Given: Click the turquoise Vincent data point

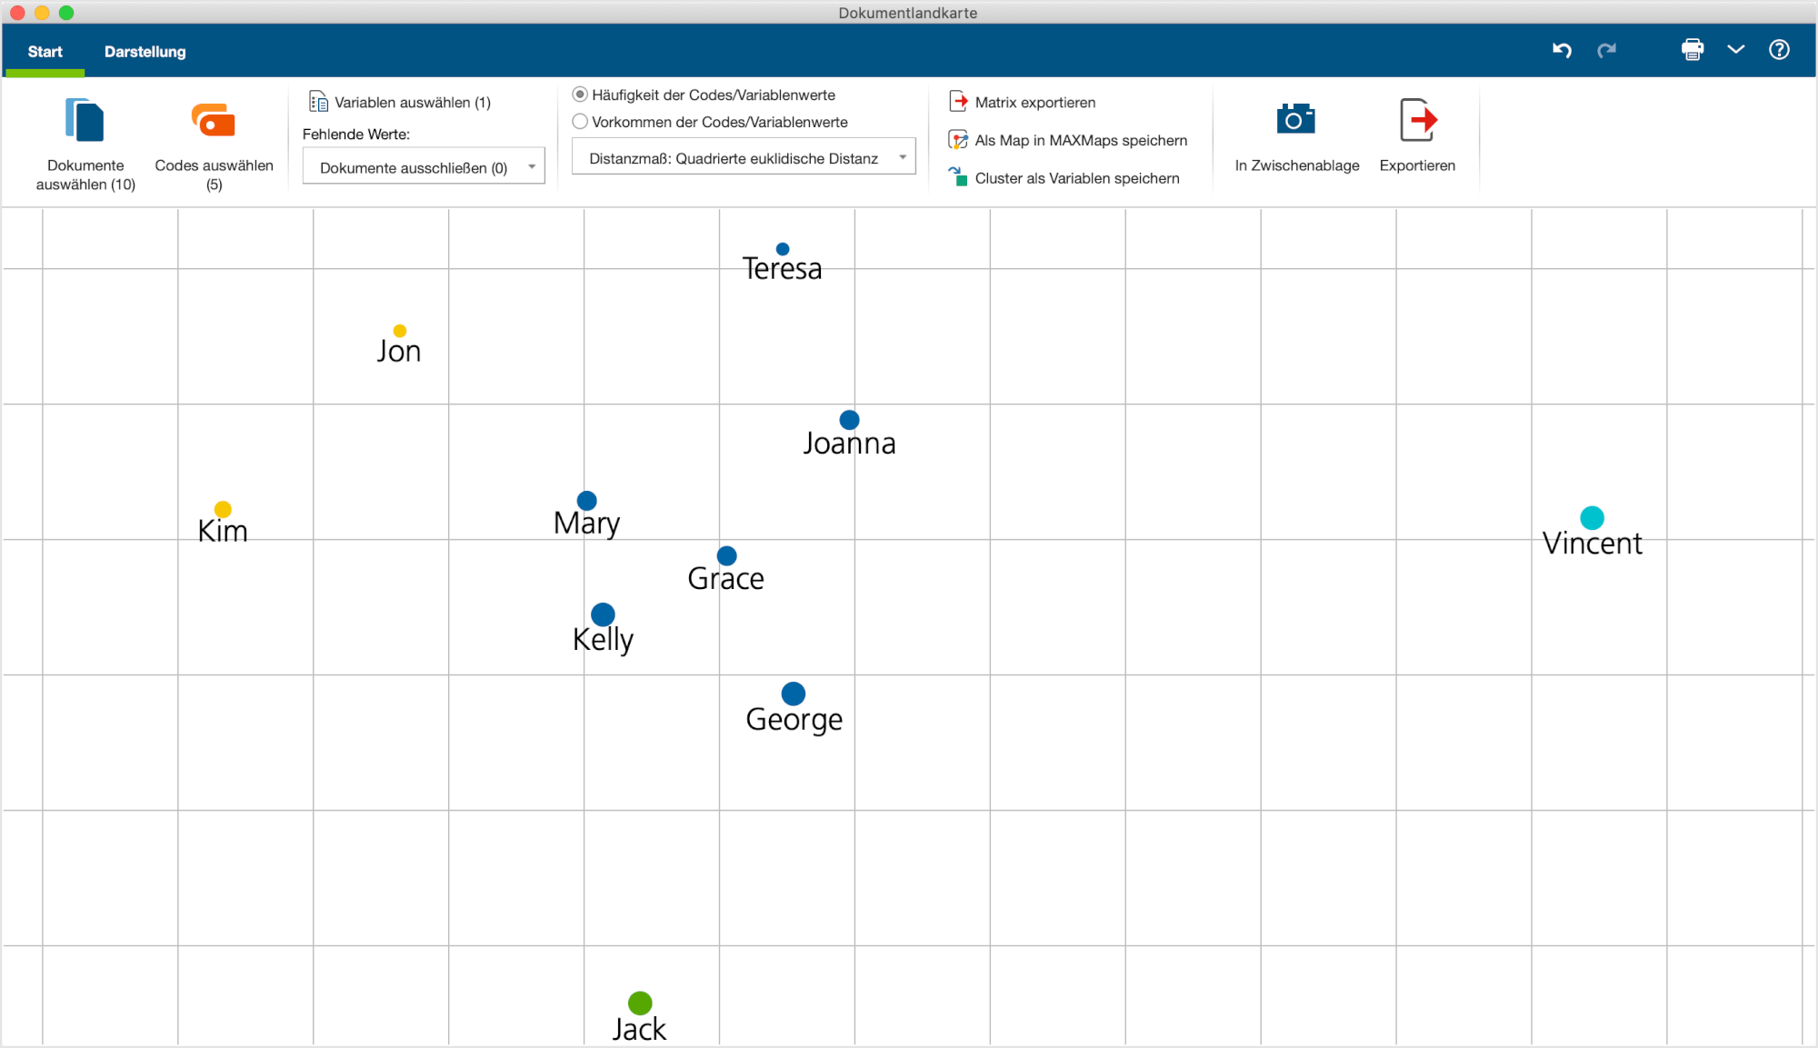Looking at the screenshot, I should tap(1592, 518).
